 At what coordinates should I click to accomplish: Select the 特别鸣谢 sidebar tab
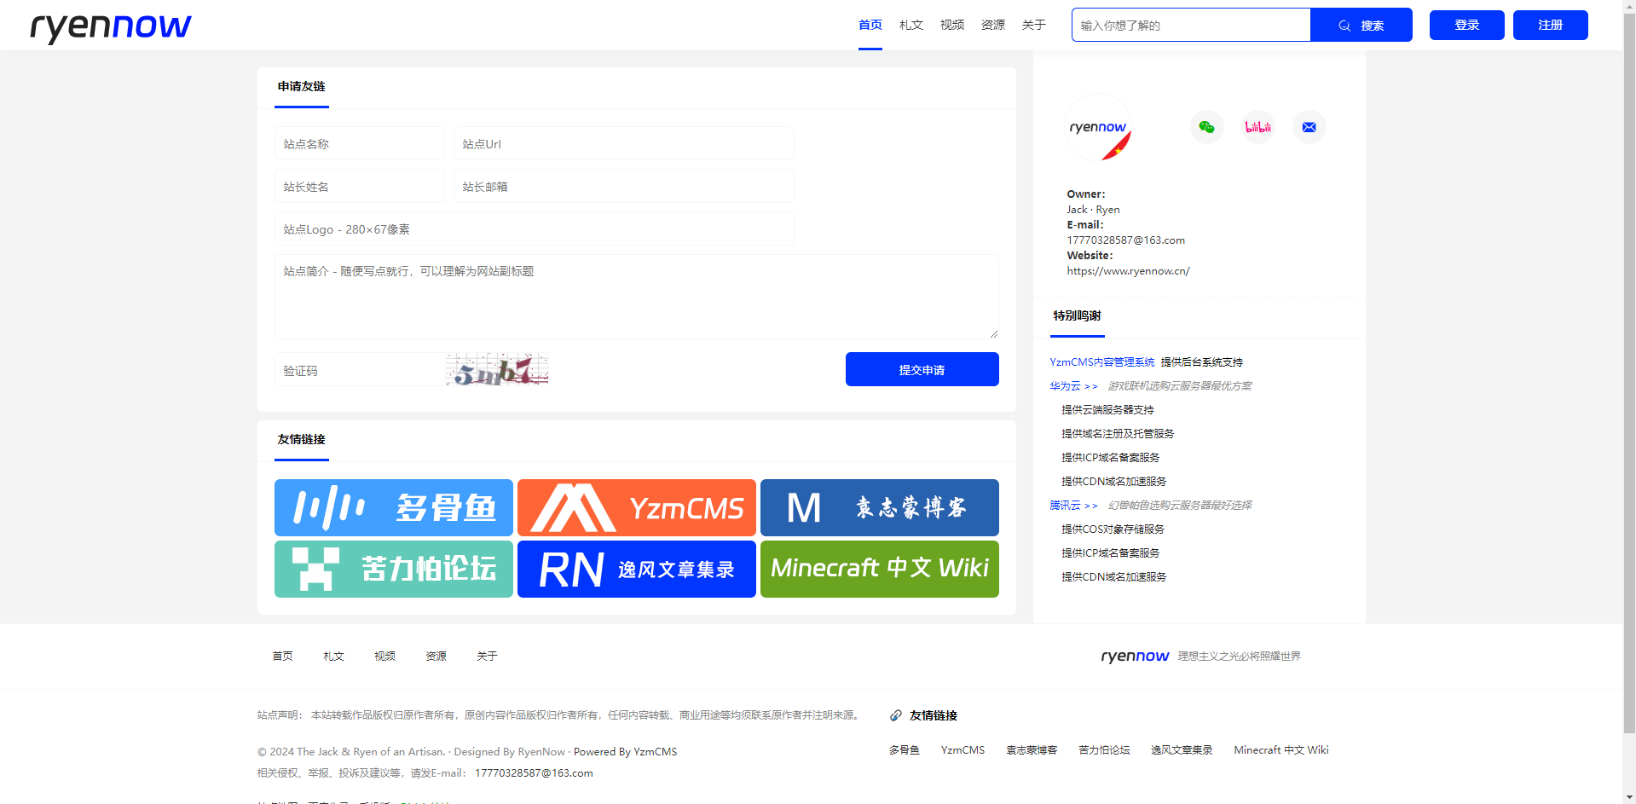pyautogui.click(x=1078, y=315)
